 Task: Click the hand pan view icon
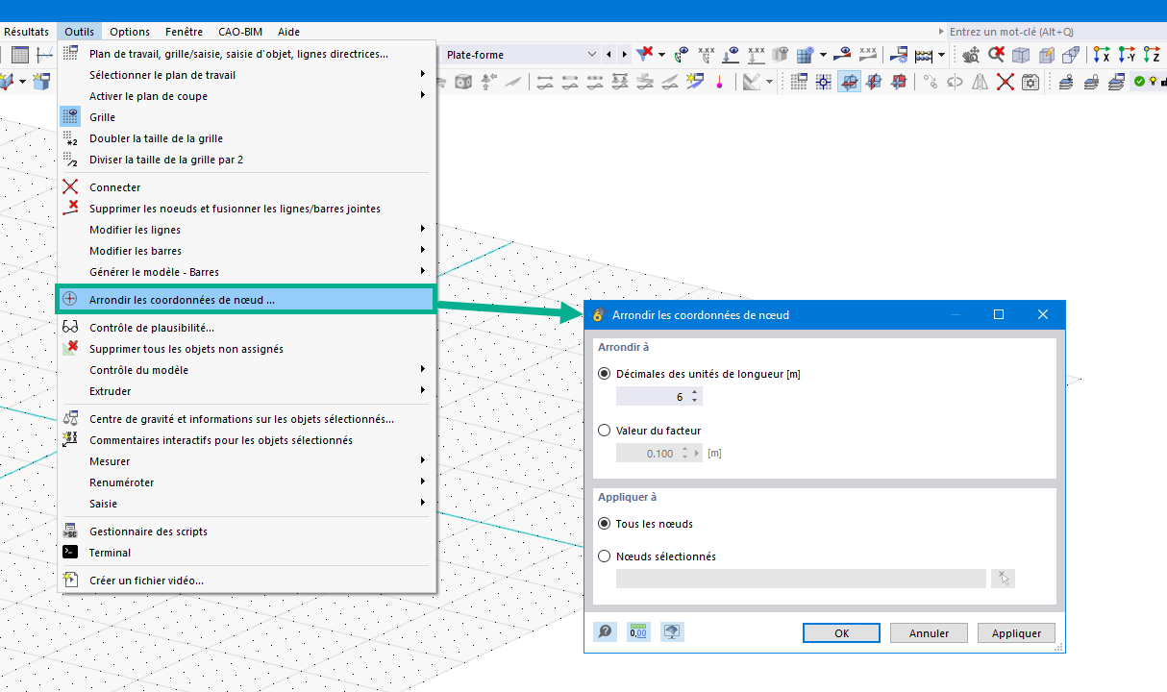click(971, 55)
